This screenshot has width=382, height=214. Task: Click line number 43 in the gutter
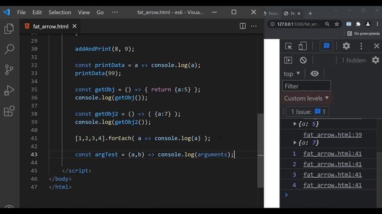(34, 155)
